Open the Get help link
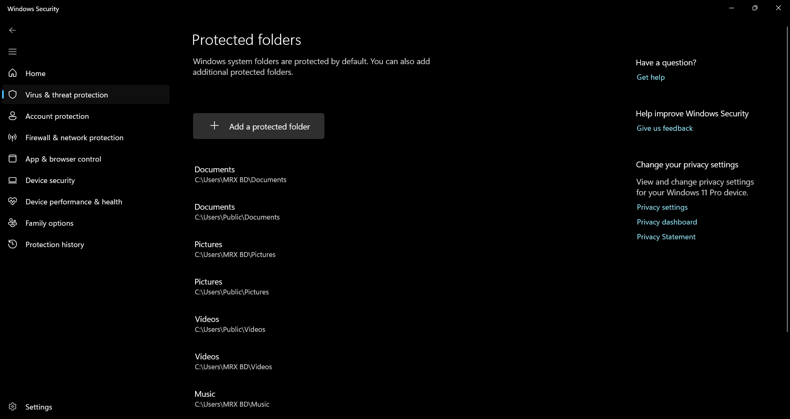This screenshot has height=419, width=790. [650, 77]
